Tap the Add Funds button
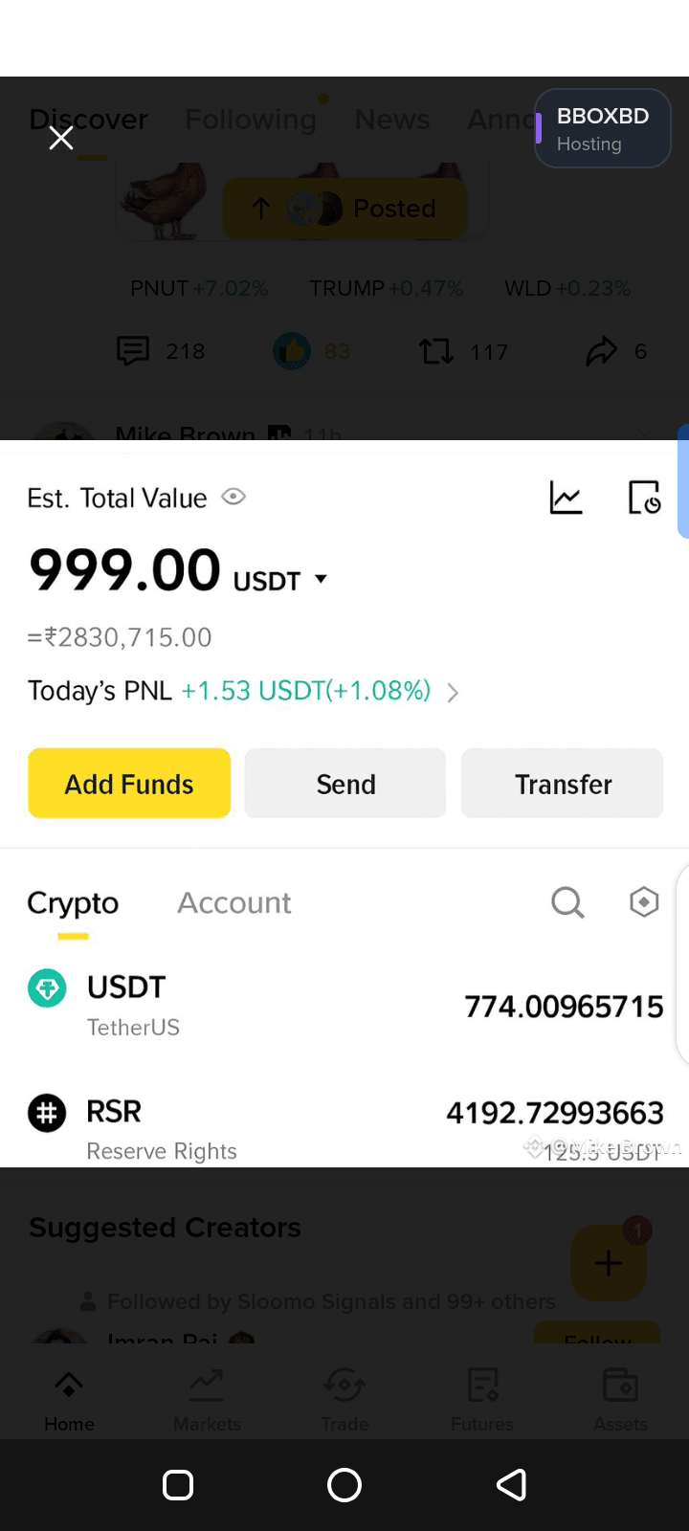Screen dimensions: 689x1531 point(129,784)
